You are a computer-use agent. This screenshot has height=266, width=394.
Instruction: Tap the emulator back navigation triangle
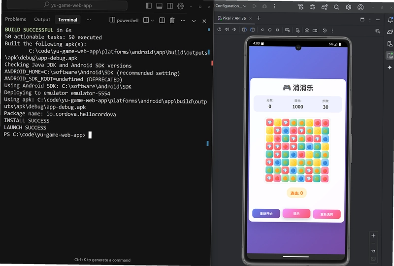(262, 30)
